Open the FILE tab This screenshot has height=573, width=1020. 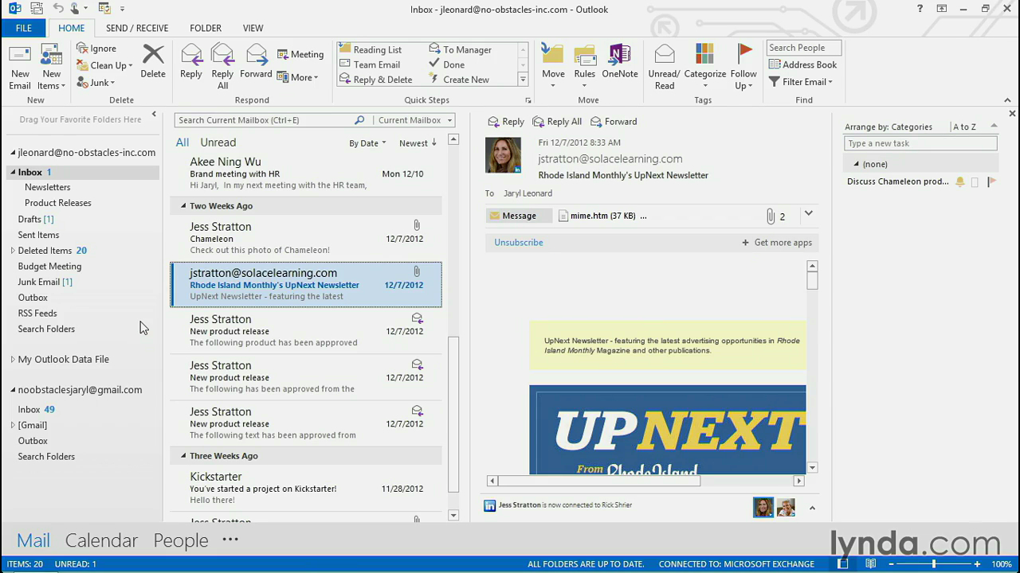tap(24, 28)
